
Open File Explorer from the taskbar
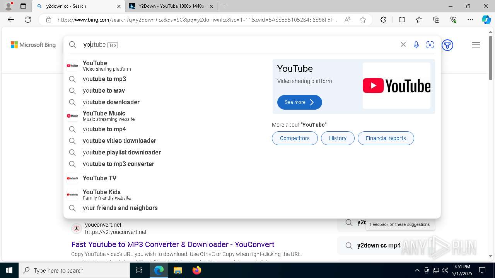coord(178,270)
